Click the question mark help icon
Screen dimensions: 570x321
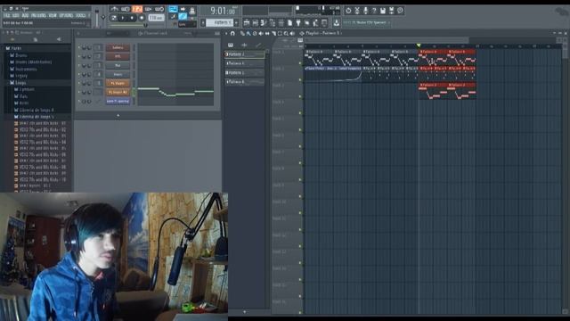tap(374, 11)
